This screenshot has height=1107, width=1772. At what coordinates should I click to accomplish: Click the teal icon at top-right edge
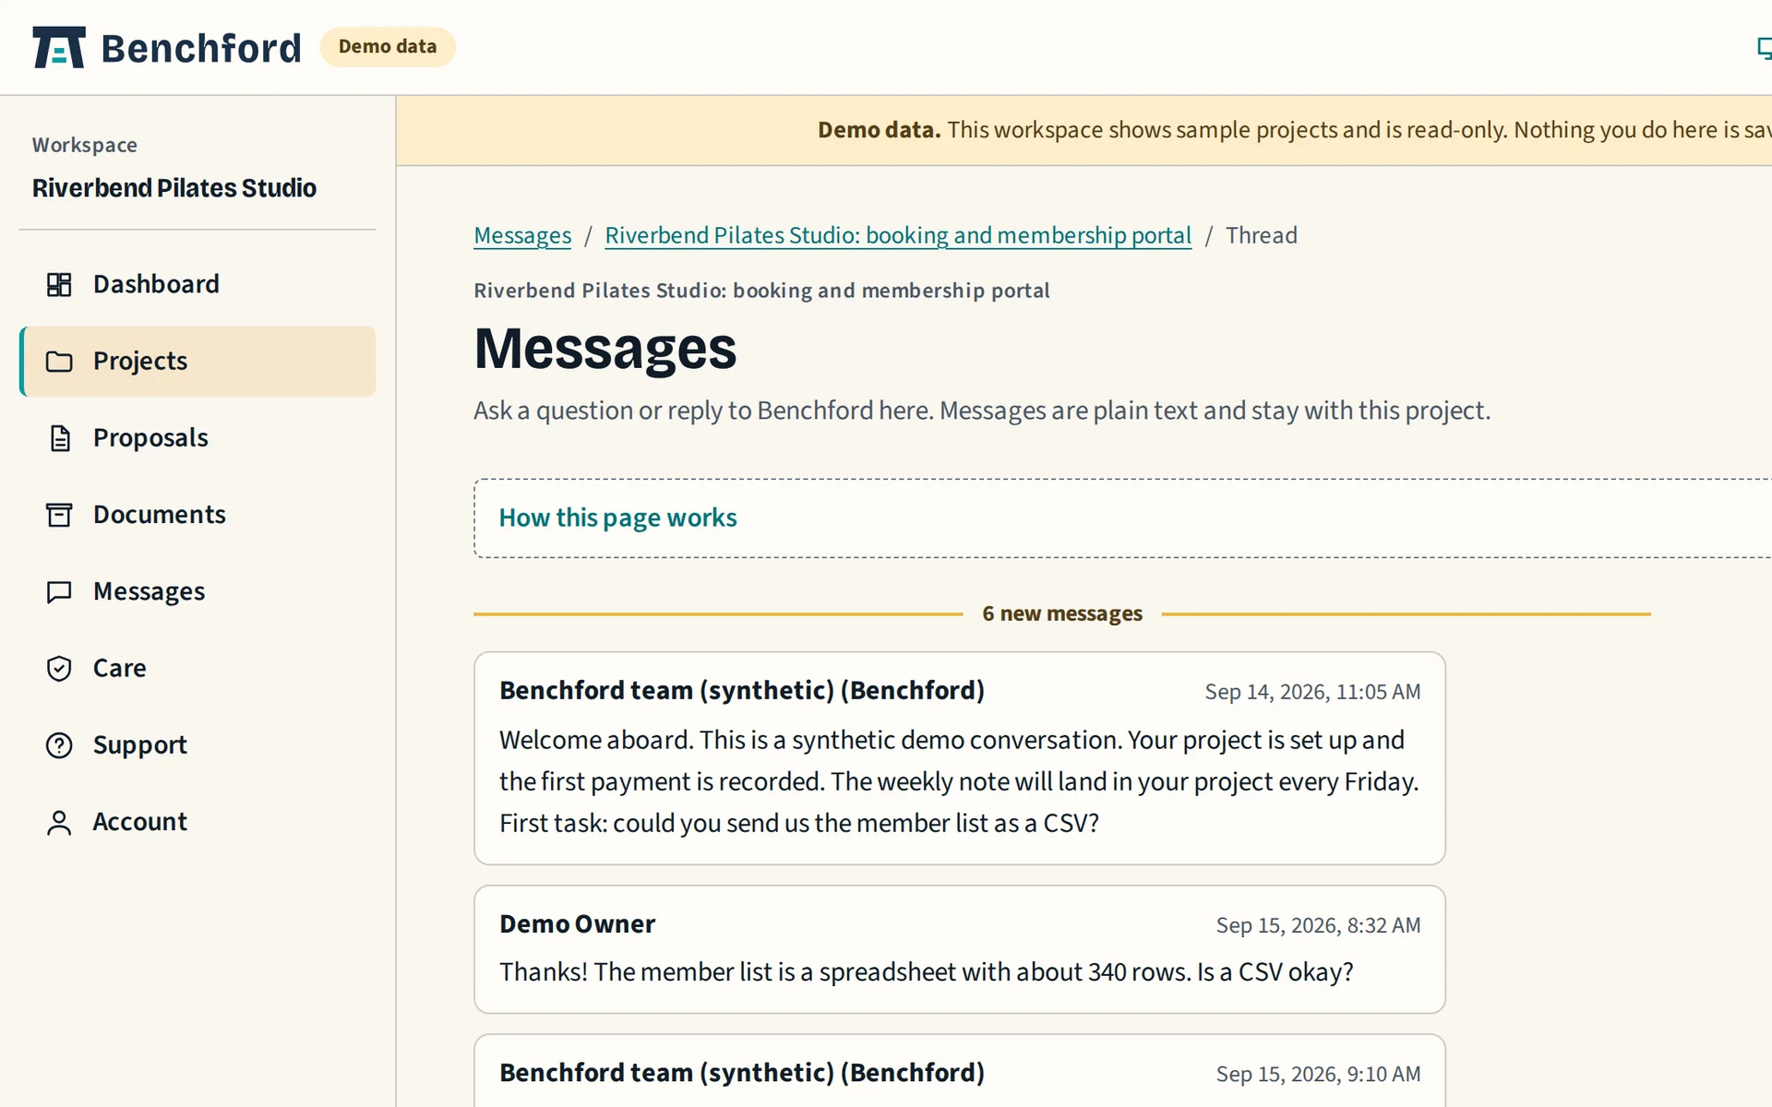1764,48
